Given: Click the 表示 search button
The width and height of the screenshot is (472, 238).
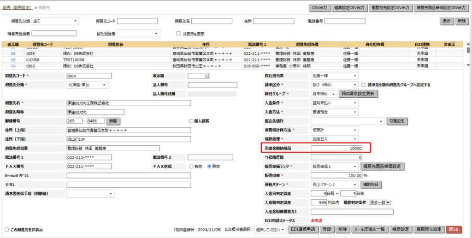Looking at the screenshot, I should click(x=447, y=21).
